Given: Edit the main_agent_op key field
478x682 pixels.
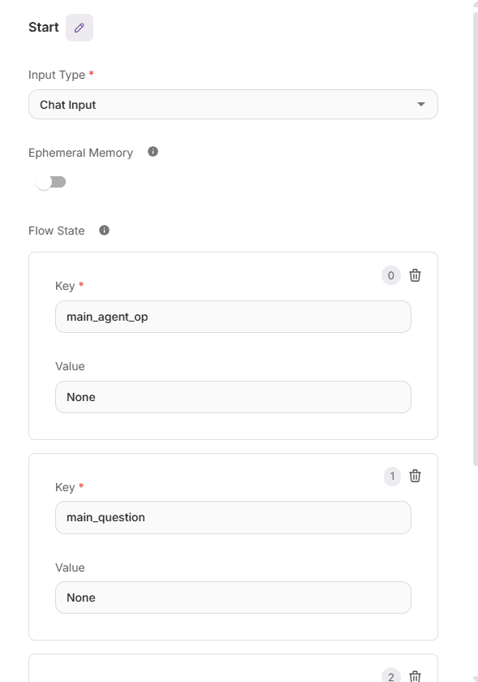Looking at the screenshot, I should 233,317.
